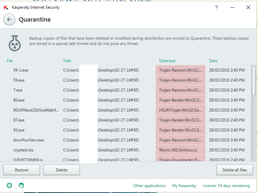Select the 59-1.exe file row
The width and height of the screenshot is (258, 193).
pyautogui.click(x=126, y=70)
